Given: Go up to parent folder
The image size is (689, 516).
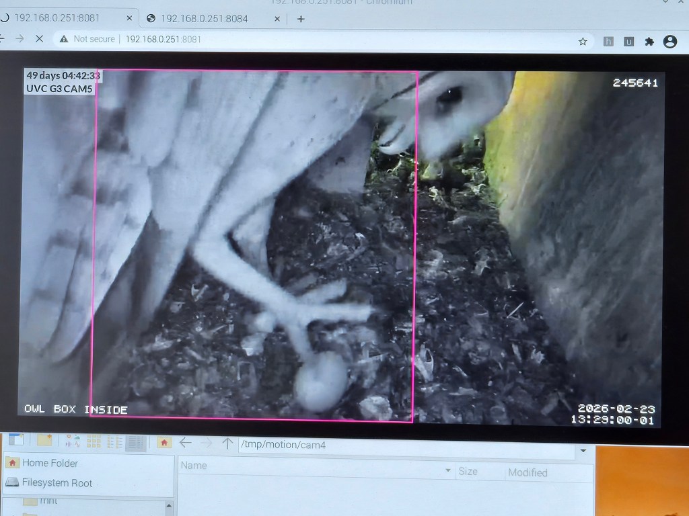Looking at the screenshot, I should (227, 443).
